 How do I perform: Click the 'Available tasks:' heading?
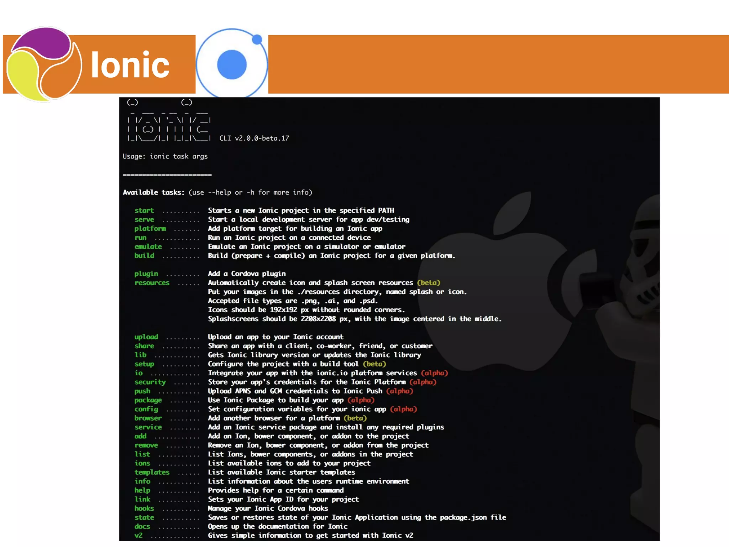click(x=154, y=192)
